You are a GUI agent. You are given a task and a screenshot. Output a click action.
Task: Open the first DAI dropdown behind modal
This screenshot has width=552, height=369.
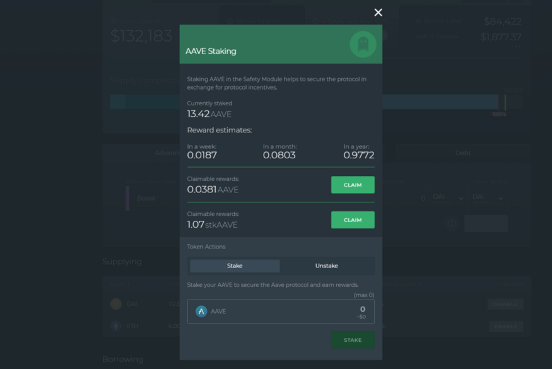(x=449, y=199)
